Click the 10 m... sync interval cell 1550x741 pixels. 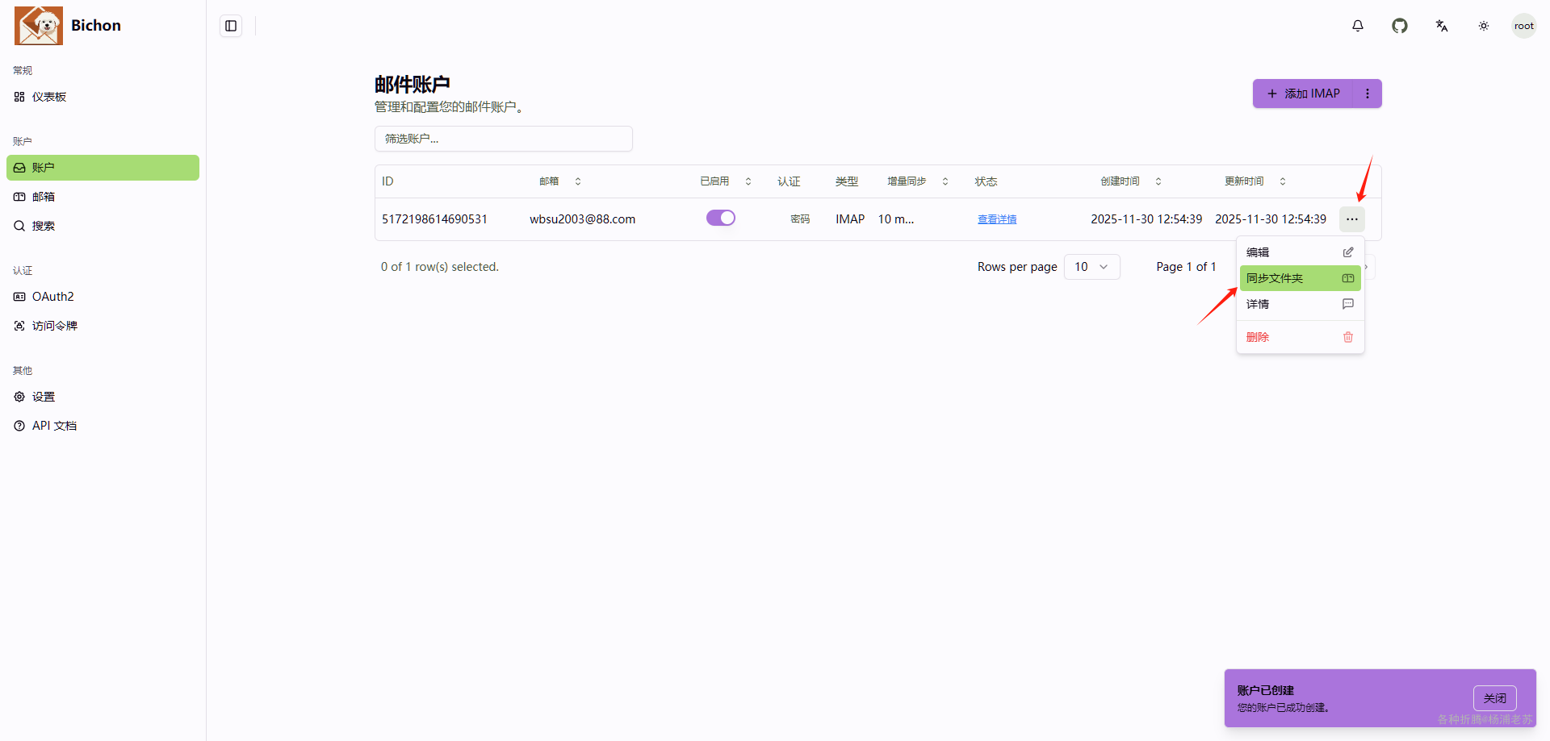tap(896, 219)
